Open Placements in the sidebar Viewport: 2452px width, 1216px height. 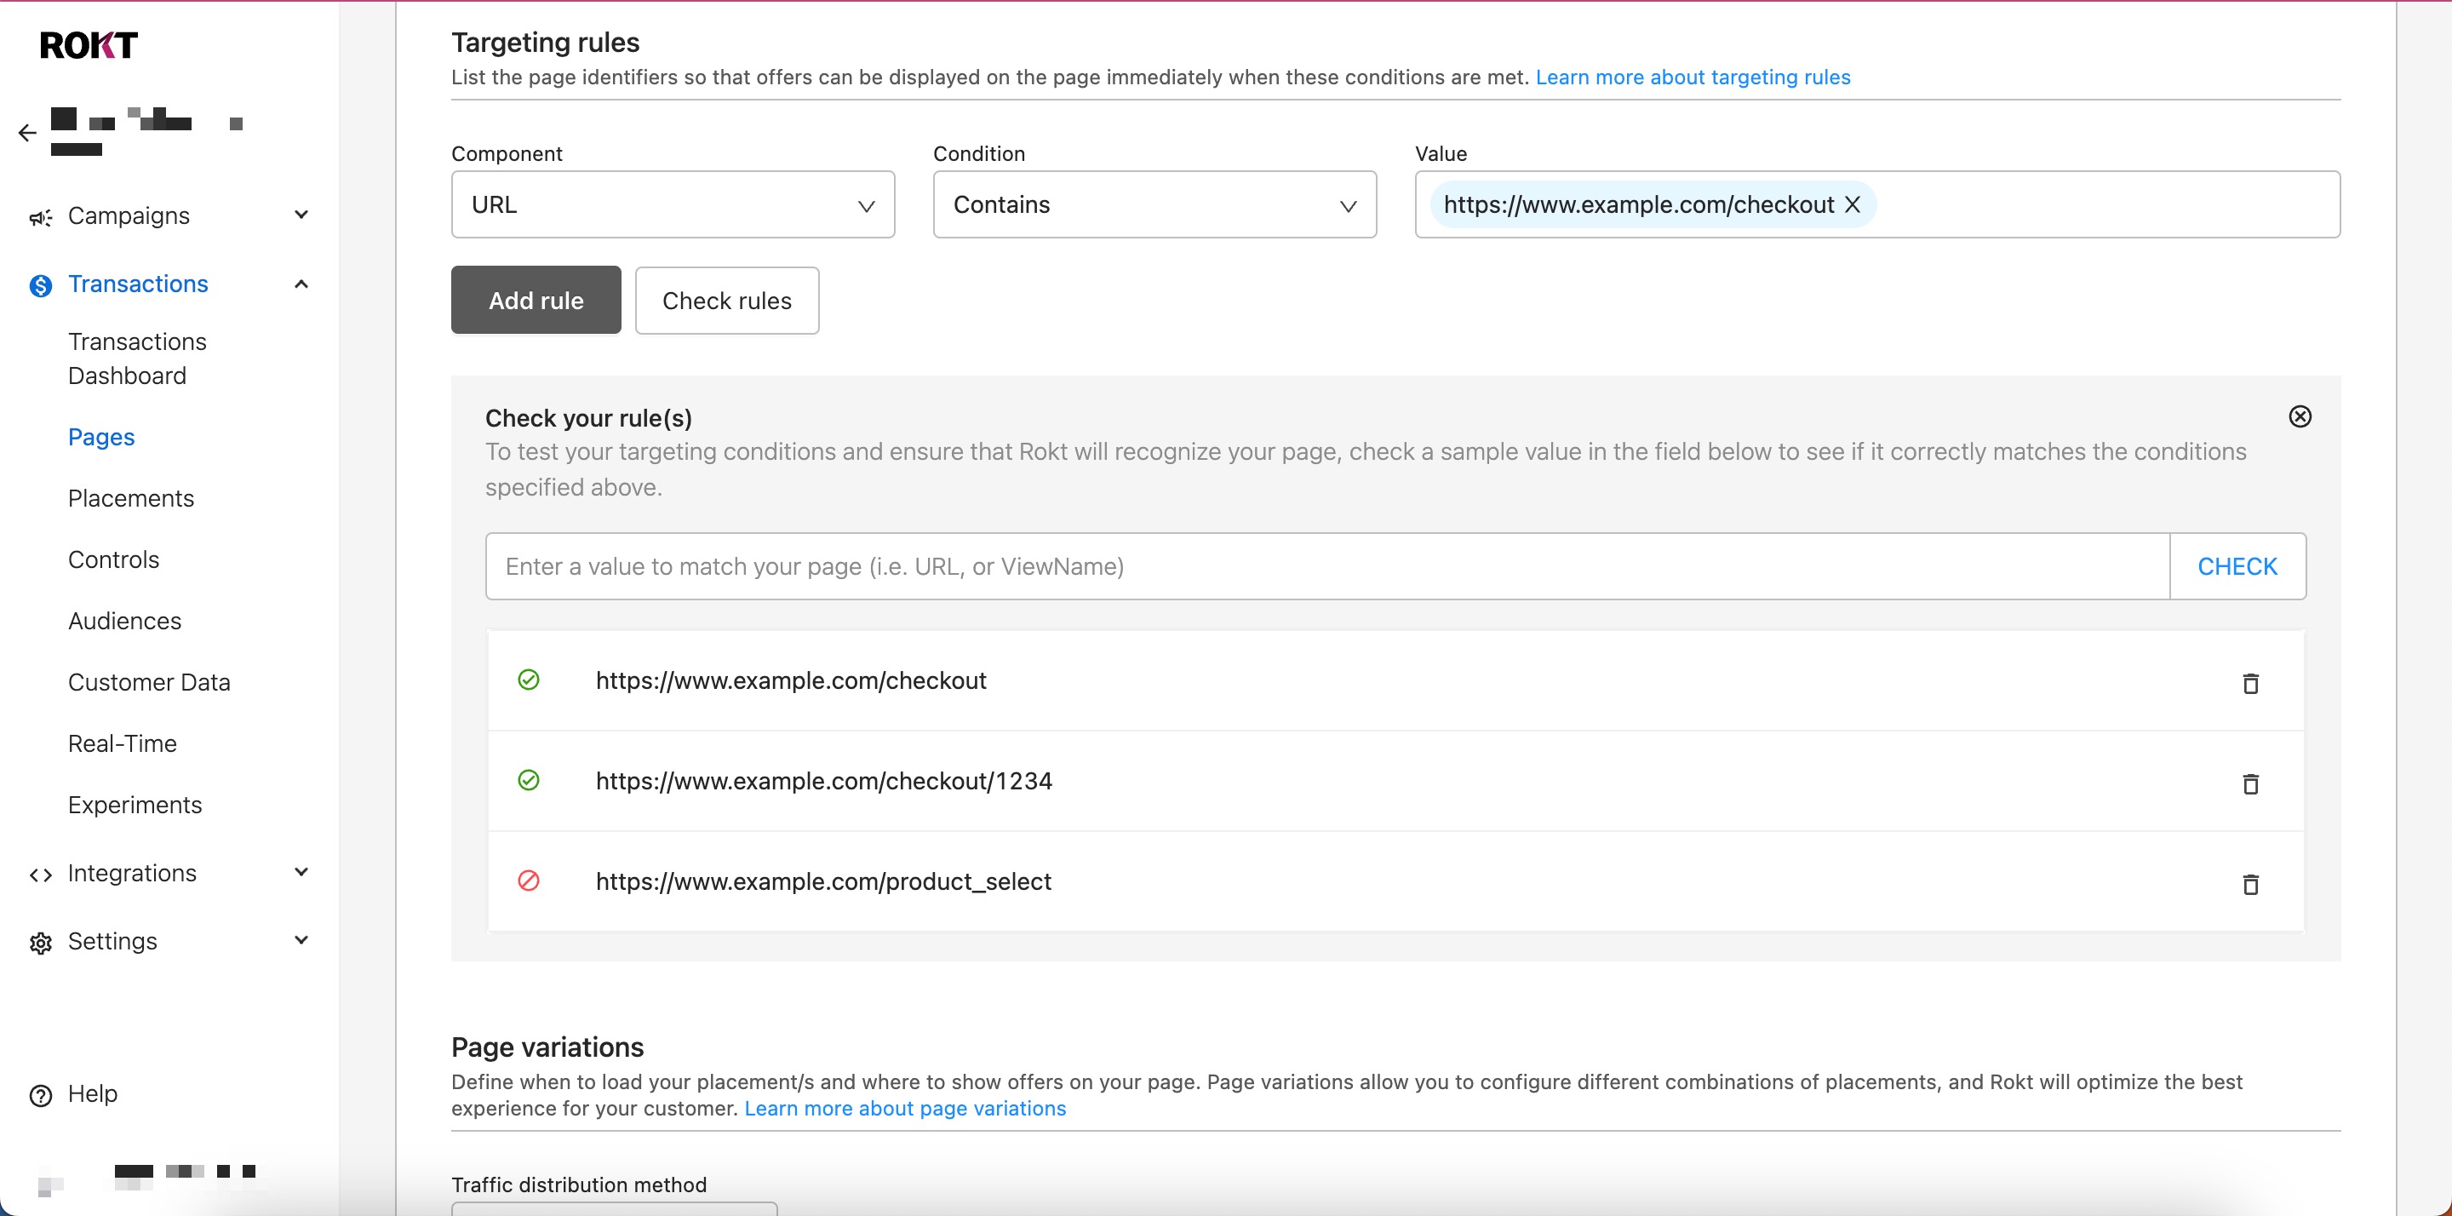[x=130, y=498]
